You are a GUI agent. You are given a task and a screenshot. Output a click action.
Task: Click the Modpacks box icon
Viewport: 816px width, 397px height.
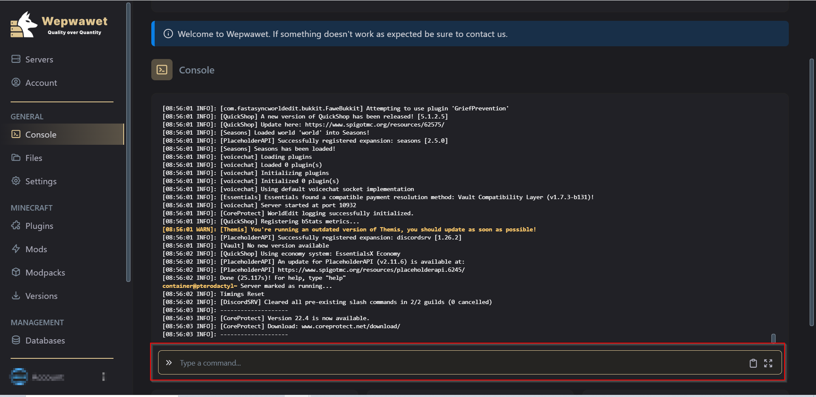click(x=16, y=272)
